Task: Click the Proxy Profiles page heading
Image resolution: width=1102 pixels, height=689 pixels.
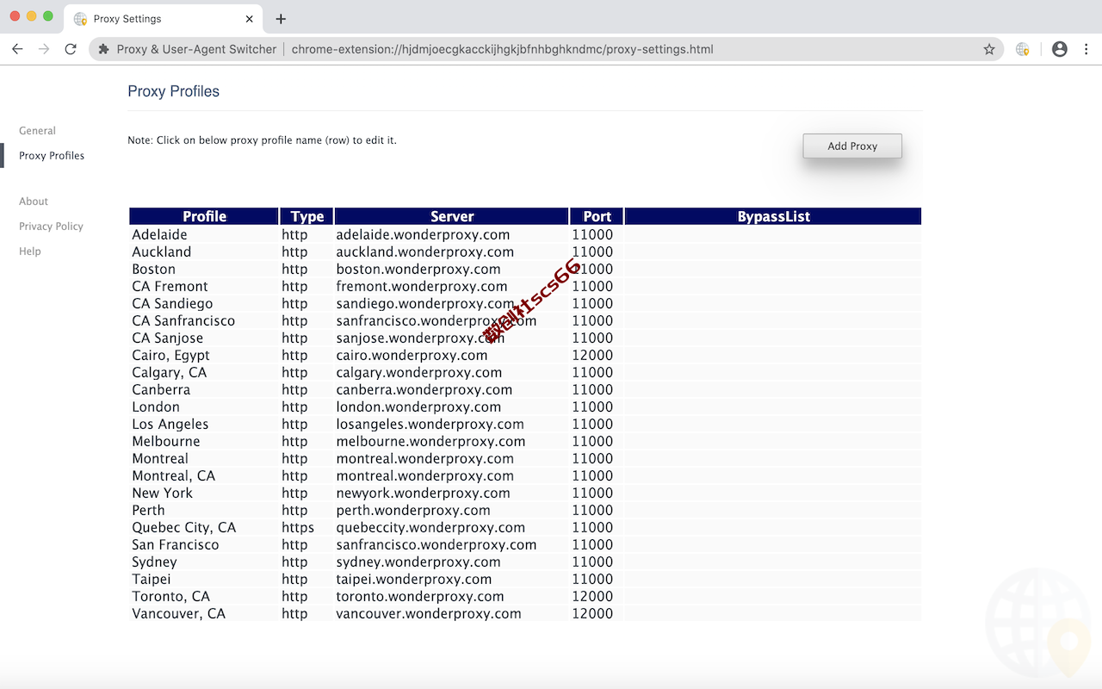Action: point(173,91)
